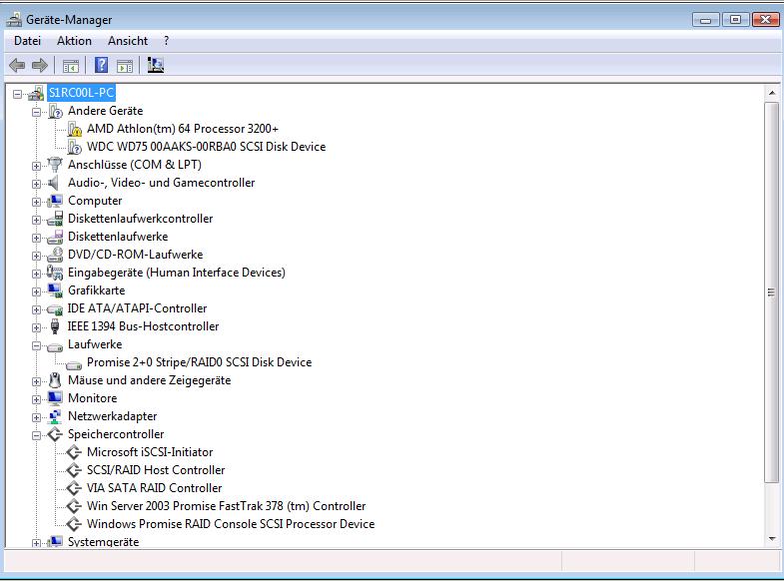
Task: Expand the Computer node
Action: coord(37,202)
